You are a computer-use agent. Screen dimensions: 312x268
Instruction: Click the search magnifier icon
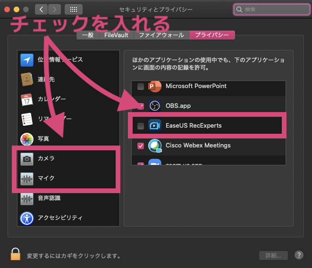(x=239, y=9)
